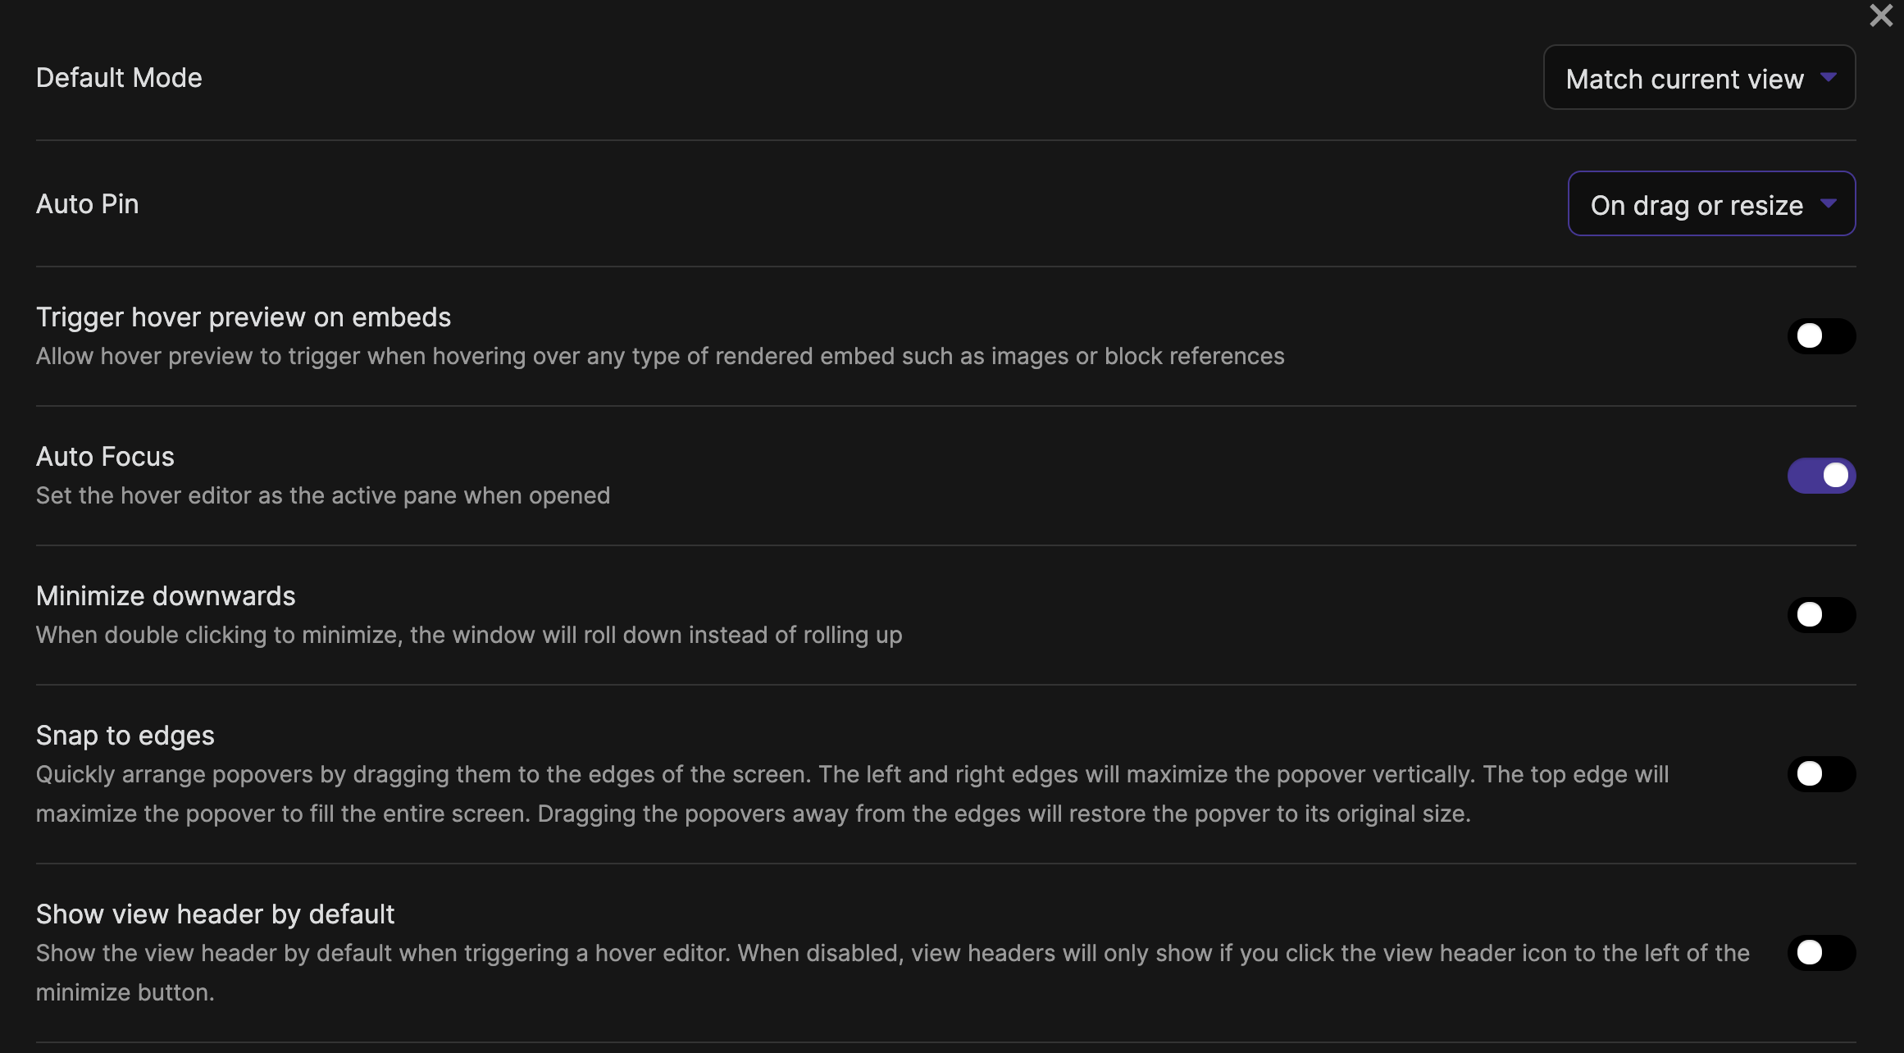The image size is (1904, 1053).
Task: Click the Default Mode setting label
Action: (x=118, y=77)
